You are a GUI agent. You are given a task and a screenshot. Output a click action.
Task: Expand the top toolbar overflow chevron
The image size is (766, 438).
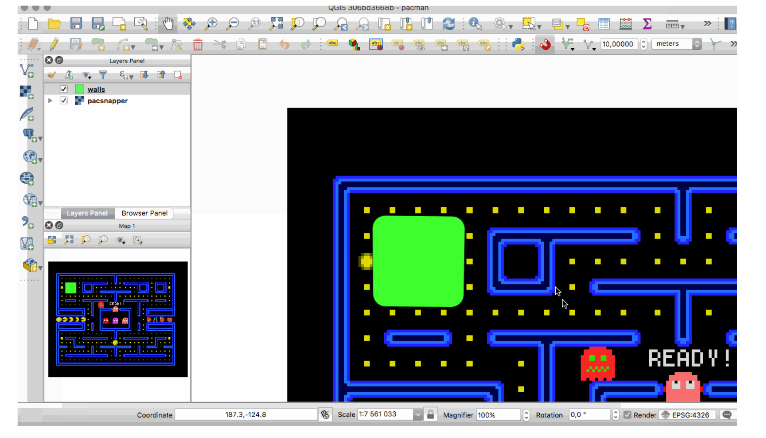tap(708, 24)
